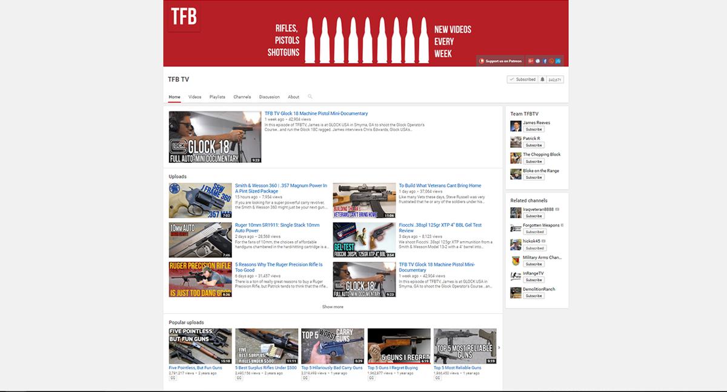Click Building the AK's veterans thumbnail
The height and width of the screenshot is (392, 727).
[364, 201]
